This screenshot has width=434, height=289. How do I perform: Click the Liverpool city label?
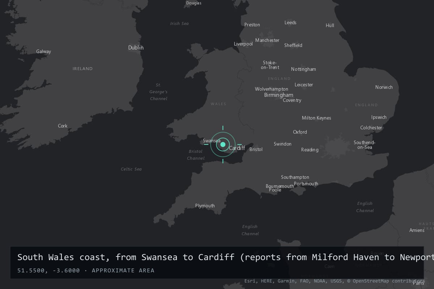tap(243, 44)
